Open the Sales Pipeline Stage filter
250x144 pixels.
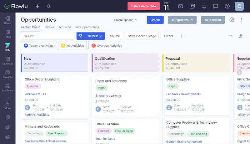[142, 36]
